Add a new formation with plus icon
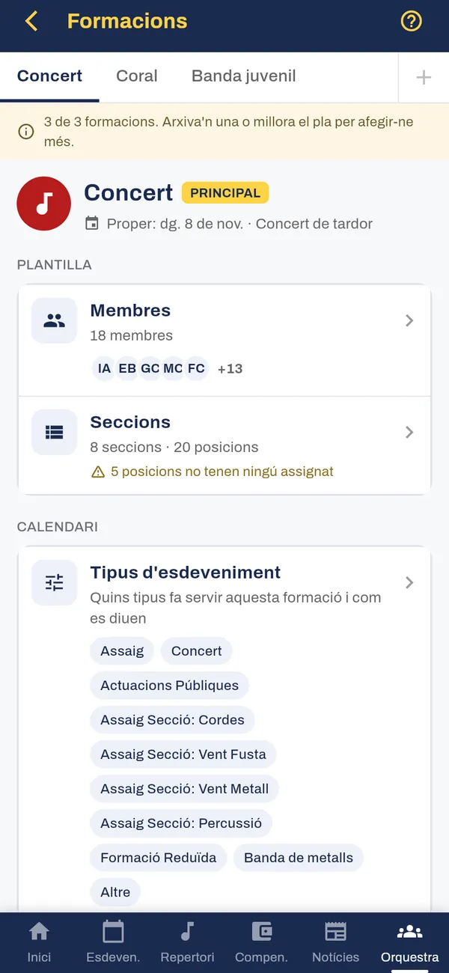This screenshot has height=973, width=449. tap(424, 77)
